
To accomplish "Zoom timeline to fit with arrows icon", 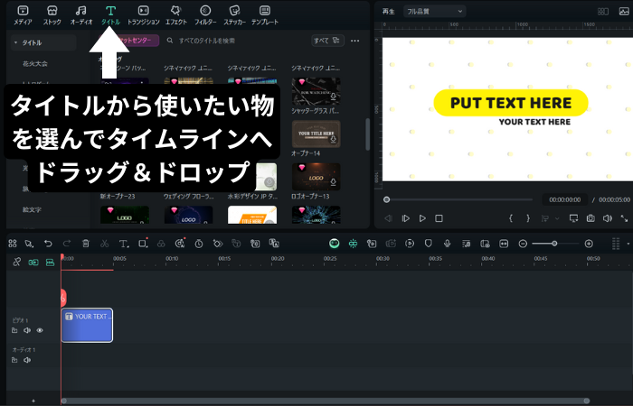I will [504, 244].
